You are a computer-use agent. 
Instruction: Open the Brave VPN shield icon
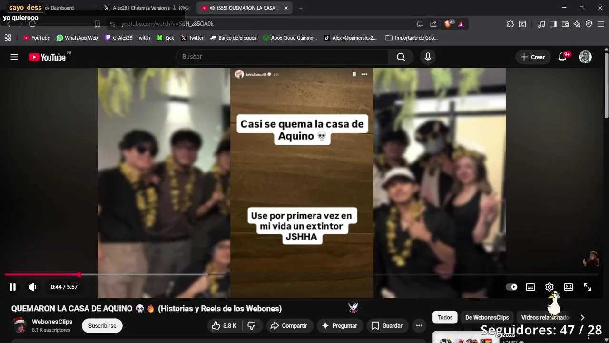pyautogui.click(x=589, y=24)
